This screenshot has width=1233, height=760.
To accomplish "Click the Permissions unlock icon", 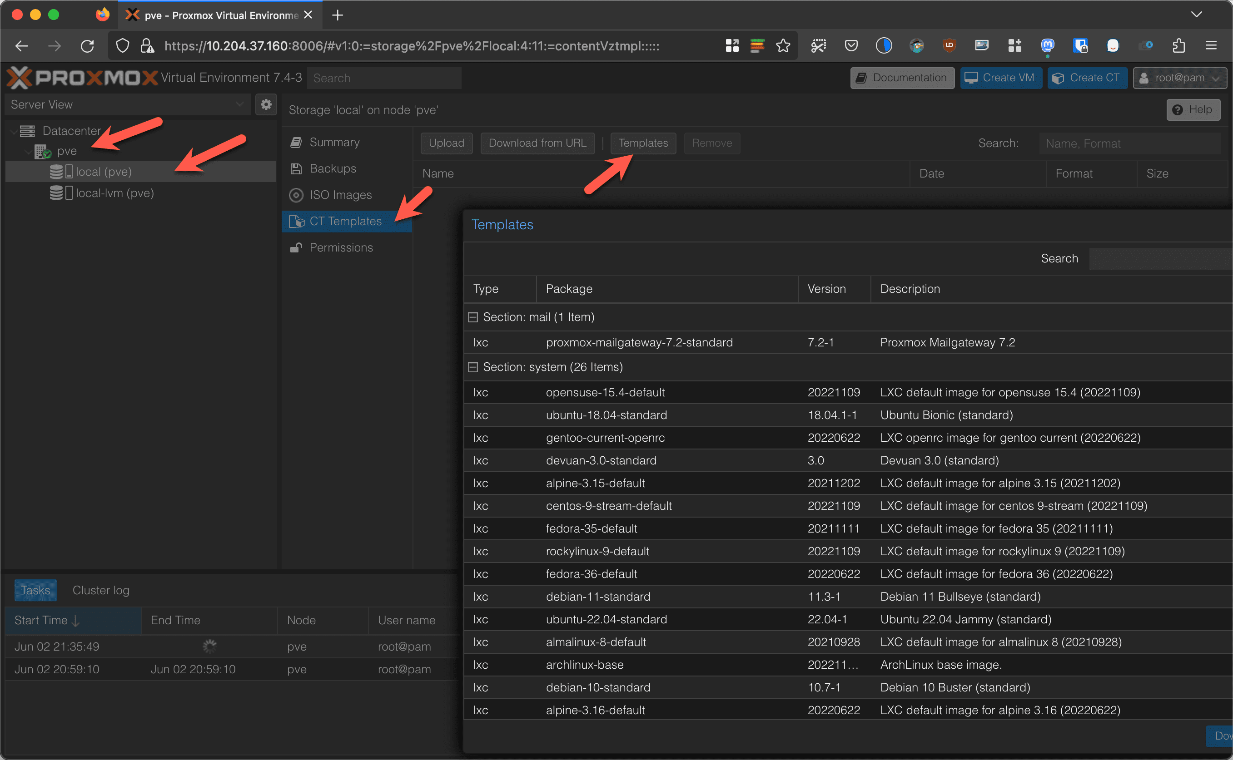I will [296, 247].
